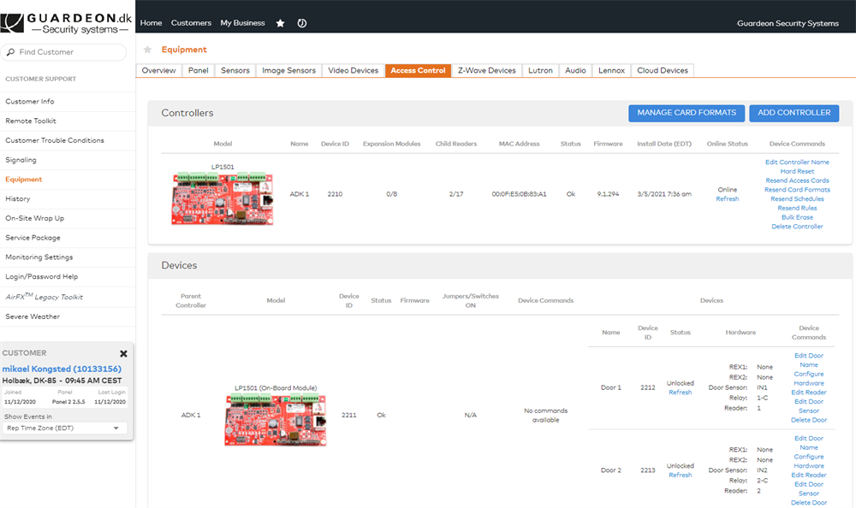Click the Guardeon.dk logo
This screenshot has height=508, width=856.
[67, 23]
